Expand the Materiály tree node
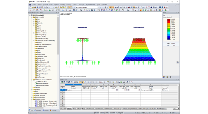 click(34, 23)
